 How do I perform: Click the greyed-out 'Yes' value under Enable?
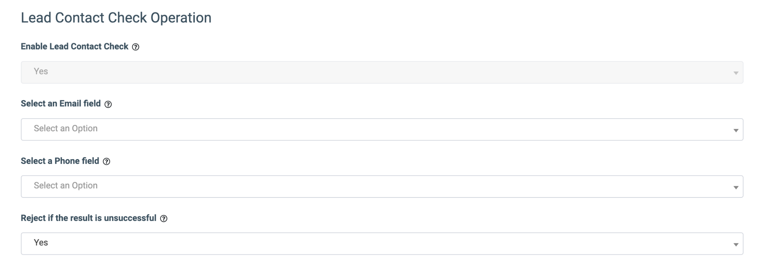41,71
